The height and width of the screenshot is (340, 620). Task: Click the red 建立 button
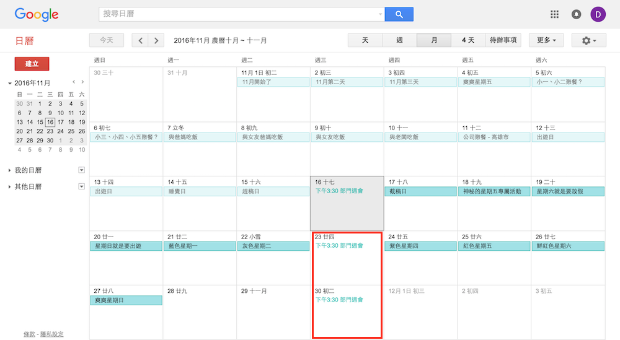click(x=32, y=64)
